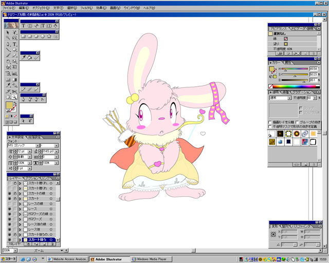Hide the ドロワーズ layer
Image resolution: width=329 pixels, height=263 pixels.
click(x=9, y=219)
